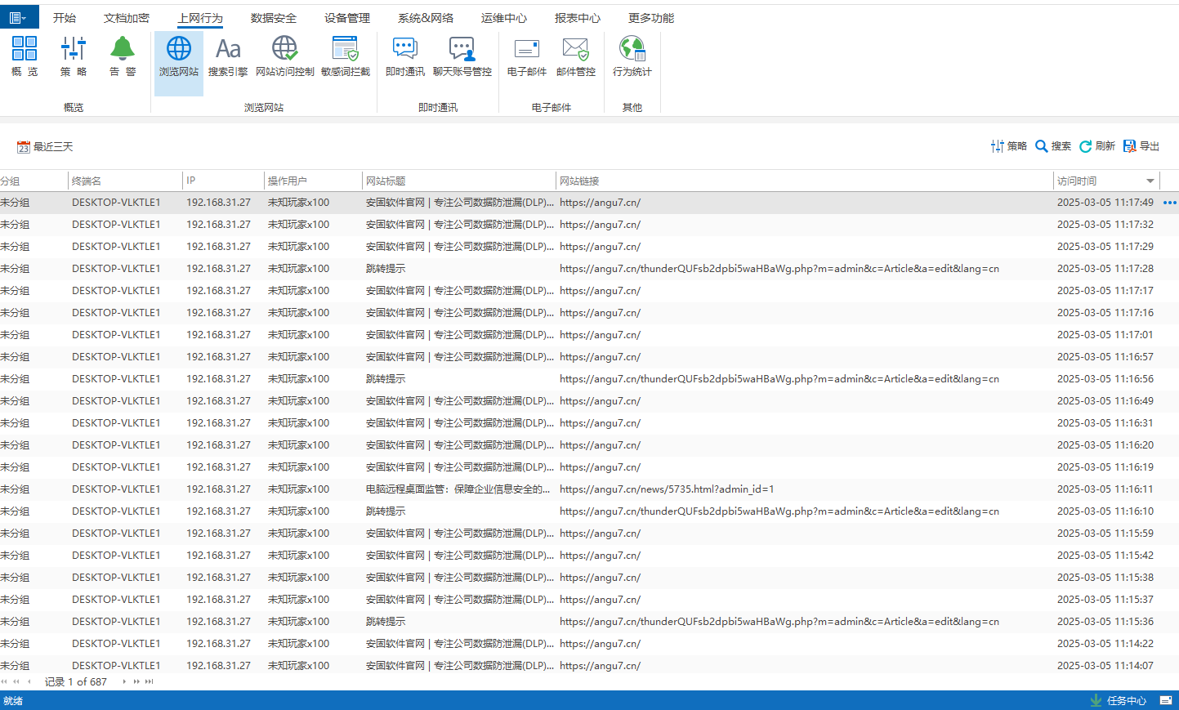Open 邮件管控 icon
1179x710 pixels.
[x=576, y=56]
